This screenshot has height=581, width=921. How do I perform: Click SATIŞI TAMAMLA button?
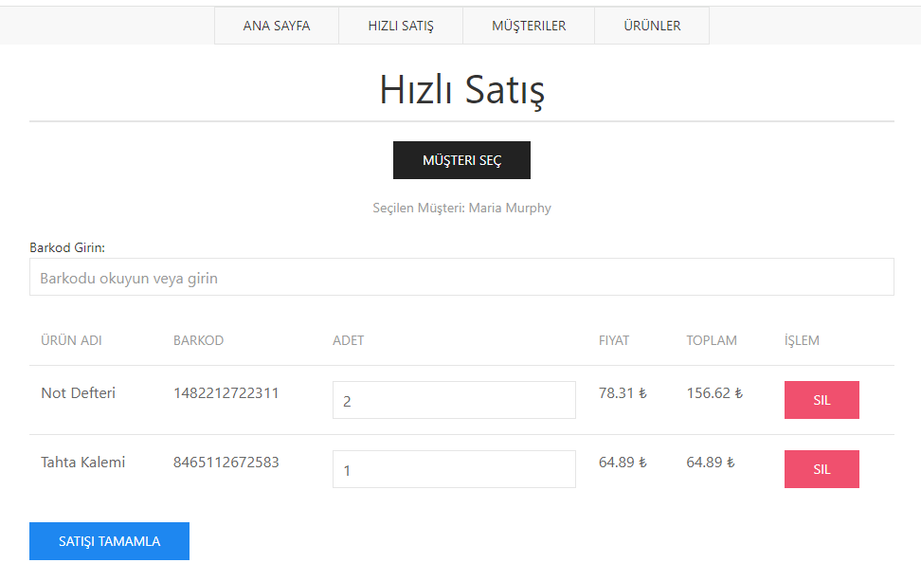click(109, 541)
